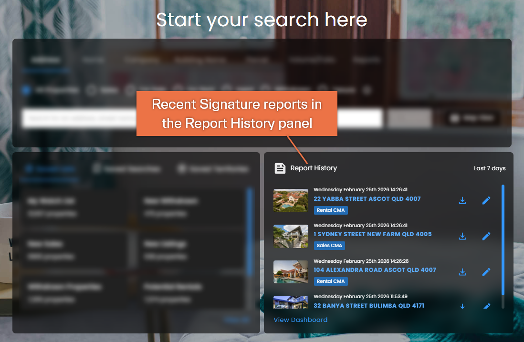This screenshot has width=524, height=342.
Task: Click the 104 Alexandra Road pool thumbnail
Action: click(291, 272)
